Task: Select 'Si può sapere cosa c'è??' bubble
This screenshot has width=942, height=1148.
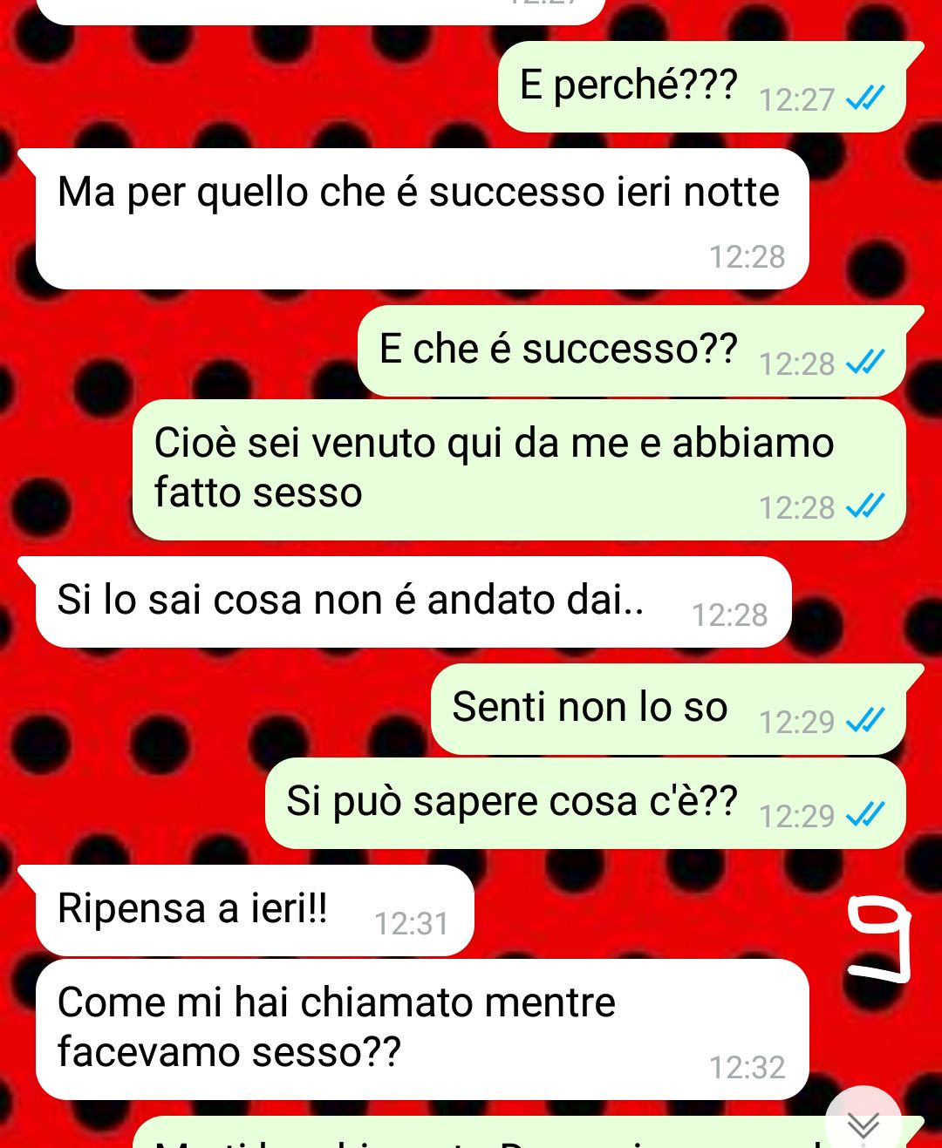Action: [585, 803]
